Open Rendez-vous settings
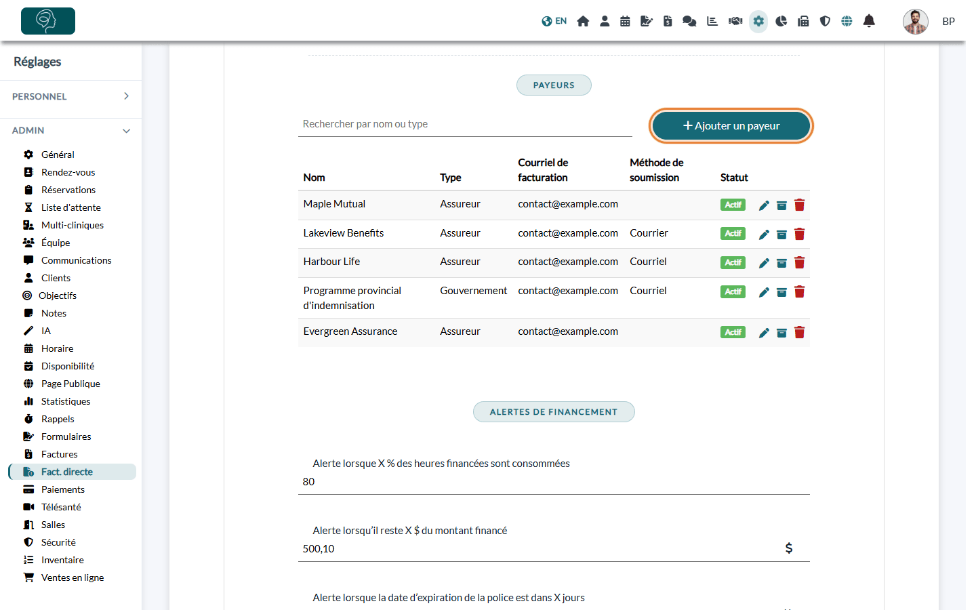The height and width of the screenshot is (610, 976). pyautogui.click(x=68, y=172)
